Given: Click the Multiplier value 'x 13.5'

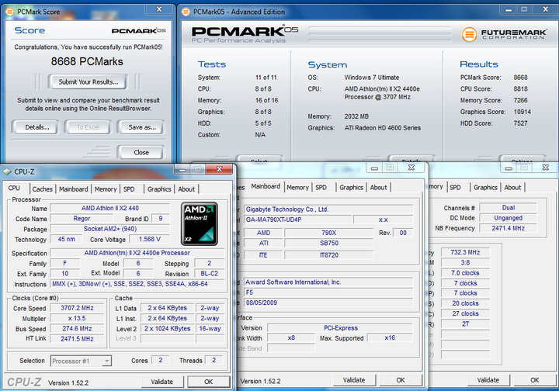Looking at the screenshot, I should [77, 318].
